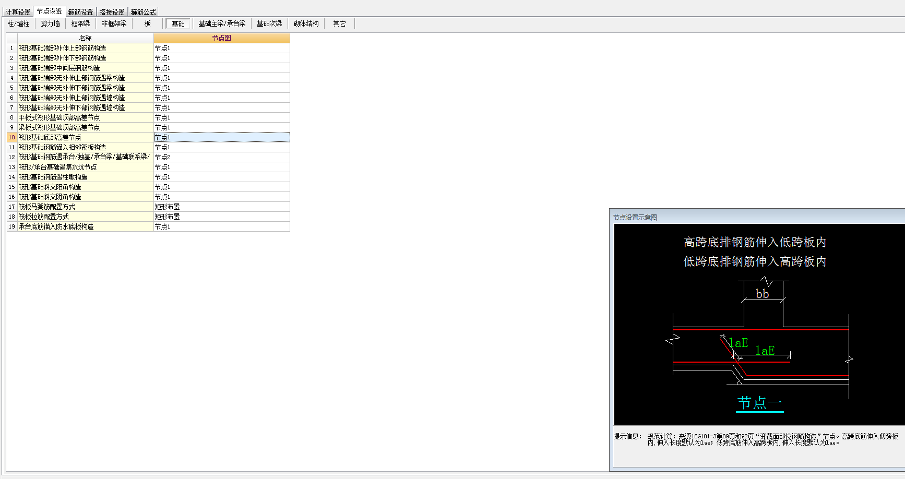Select row 筏板拉筋配置方式
This screenshot has height=479, width=905.
pyautogui.click(x=86, y=217)
